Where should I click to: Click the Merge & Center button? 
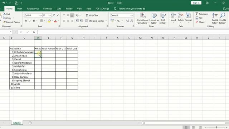(95, 21)
